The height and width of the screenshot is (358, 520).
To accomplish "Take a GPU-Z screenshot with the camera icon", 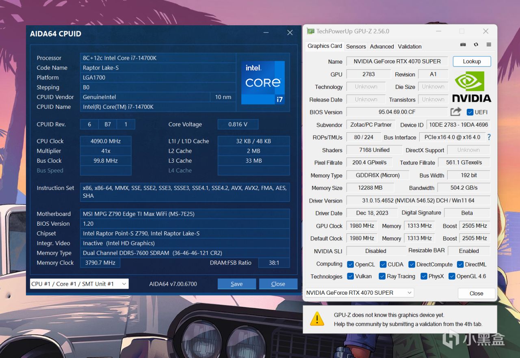I will click(463, 44).
